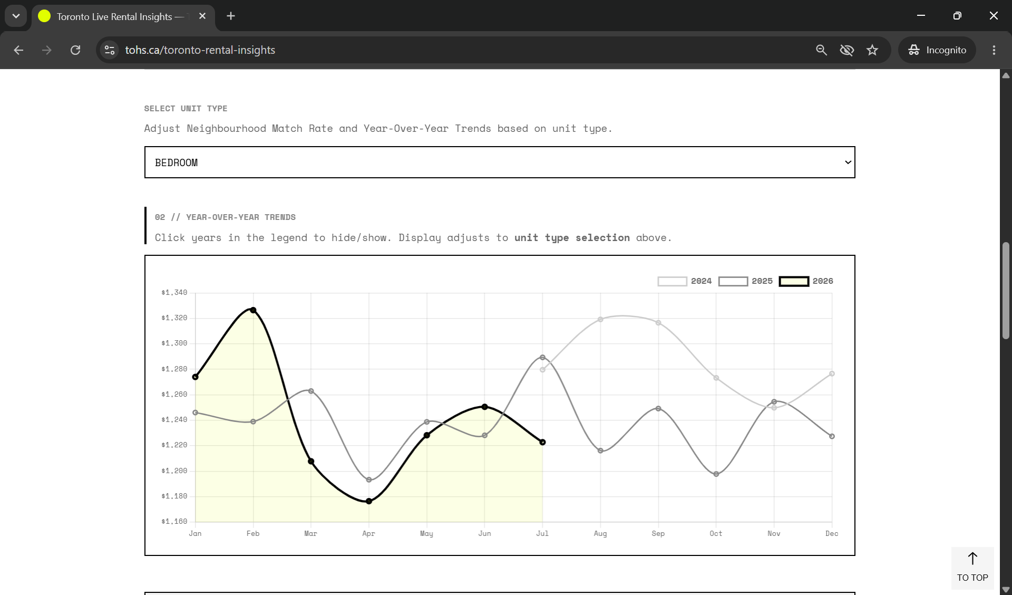Click the 2025 July peak data point
Image resolution: width=1012 pixels, height=595 pixels.
pyautogui.click(x=543, y=358)
